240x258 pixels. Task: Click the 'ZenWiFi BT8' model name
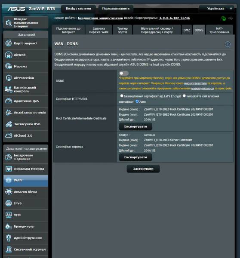[x=42, y=9]
